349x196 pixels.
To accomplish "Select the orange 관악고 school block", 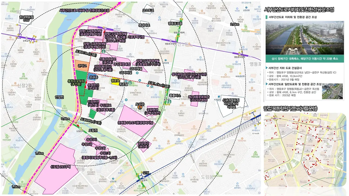I will point(82,66).
